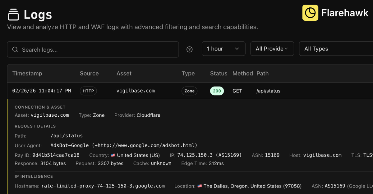Image resolution: width=373 pixels, height=194 pixels.
Task: Click the yellow Flarehawk logo icon
Action: coord(310,13)
